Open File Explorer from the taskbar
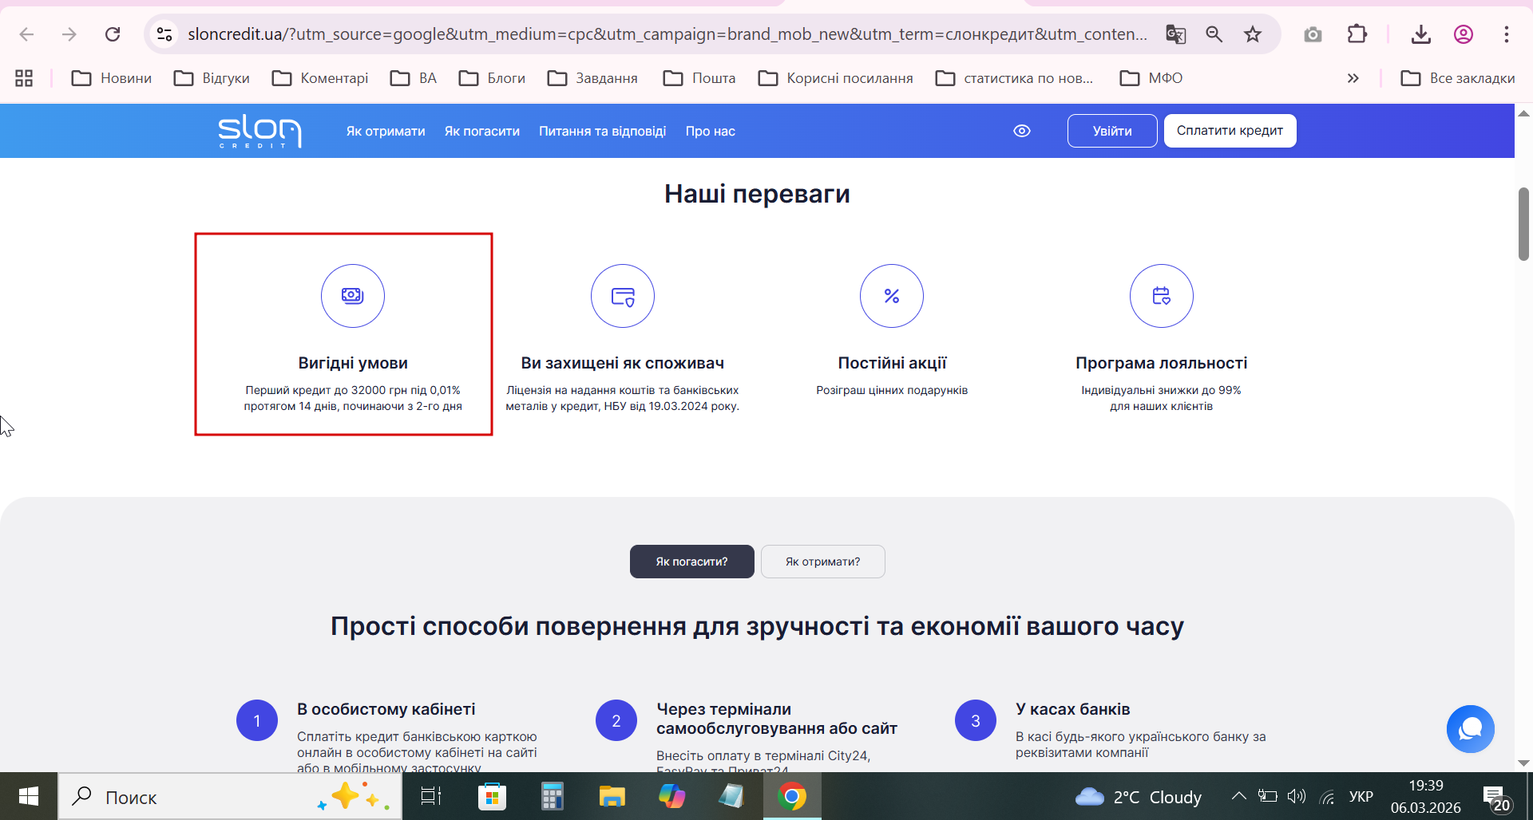 [x=612, y=796]
